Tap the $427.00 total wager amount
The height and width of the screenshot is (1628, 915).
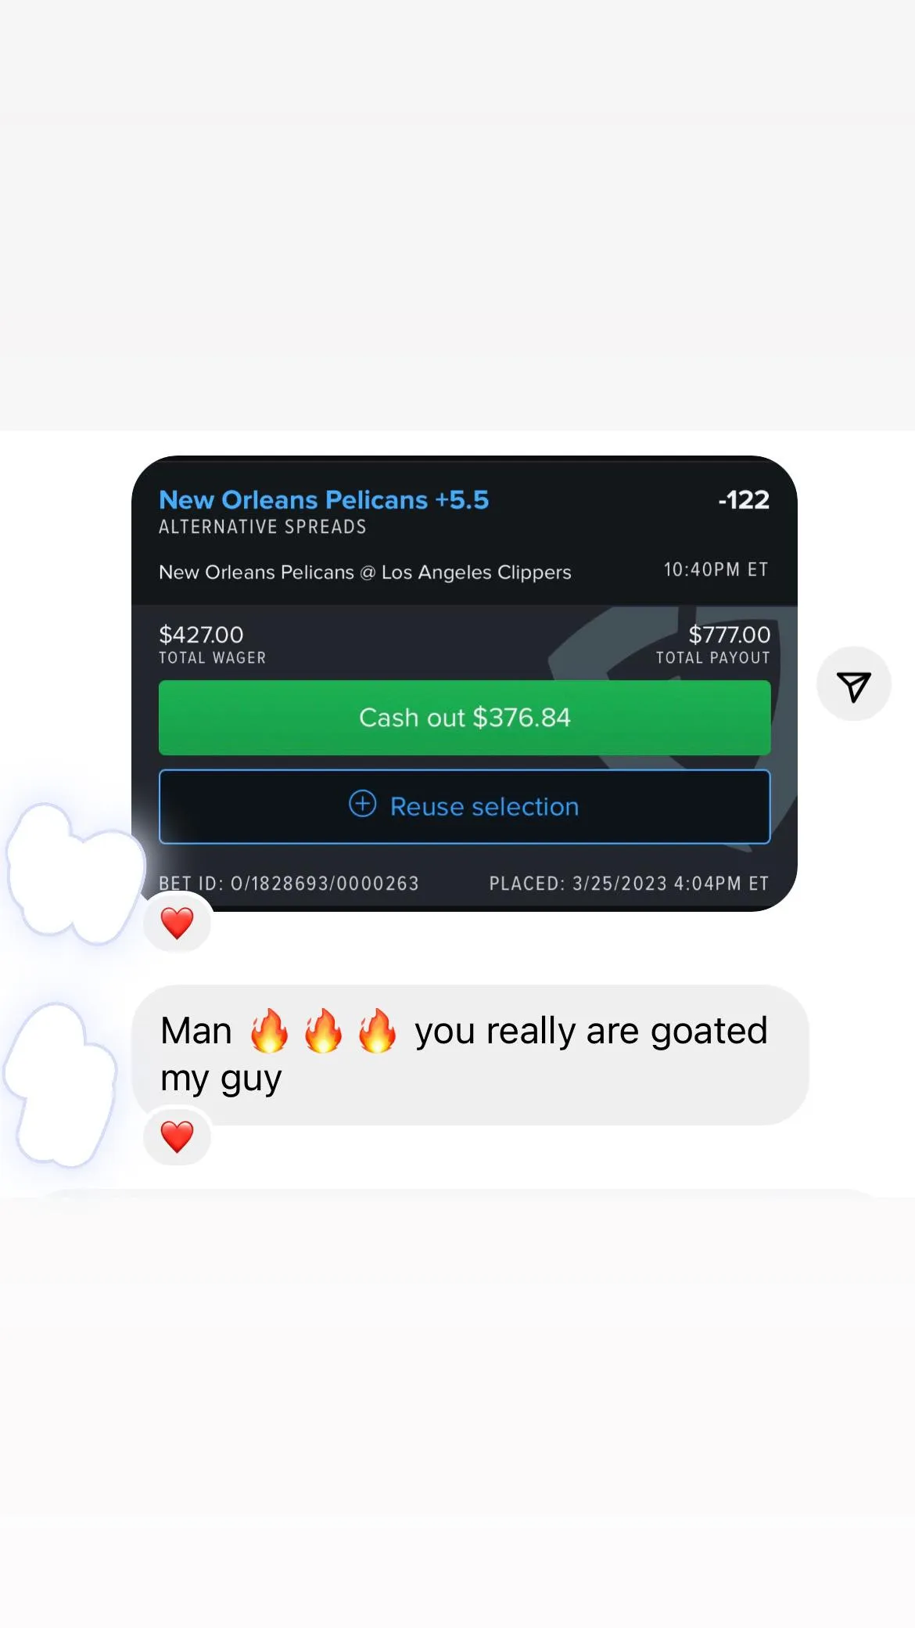point(201,634)
